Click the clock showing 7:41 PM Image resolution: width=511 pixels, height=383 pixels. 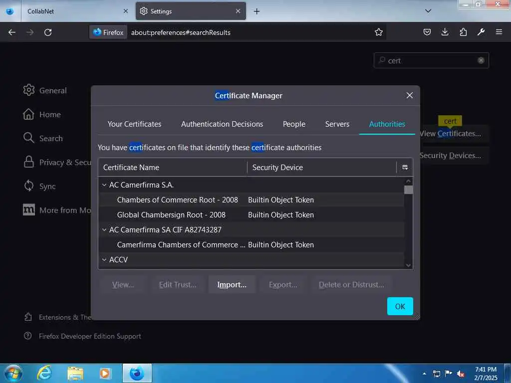[x=486, y=370]
